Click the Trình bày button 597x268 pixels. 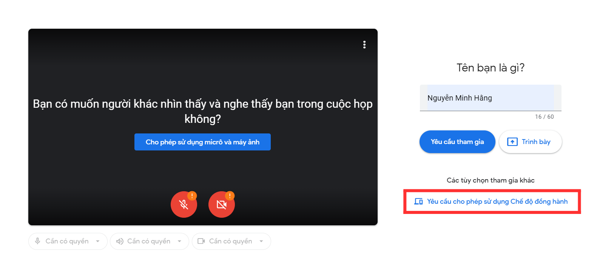point(530,142)
